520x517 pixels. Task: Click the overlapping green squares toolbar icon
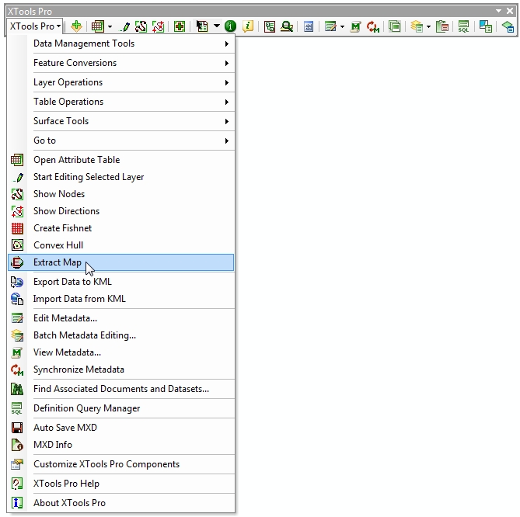tap(395, 26)
